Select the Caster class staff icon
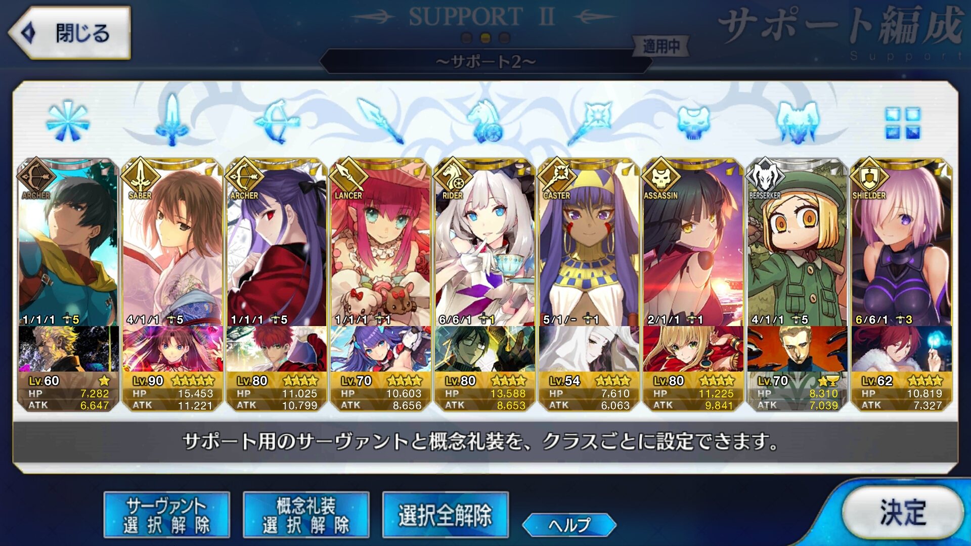This screenshot has width=971, height=546. [590, 121]
